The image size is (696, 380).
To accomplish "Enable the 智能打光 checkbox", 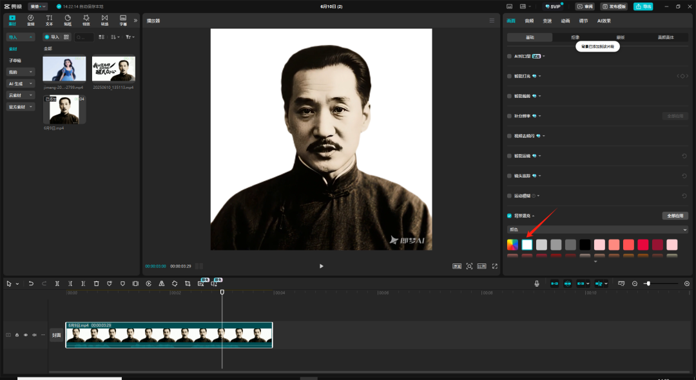I will click(509, 76).
